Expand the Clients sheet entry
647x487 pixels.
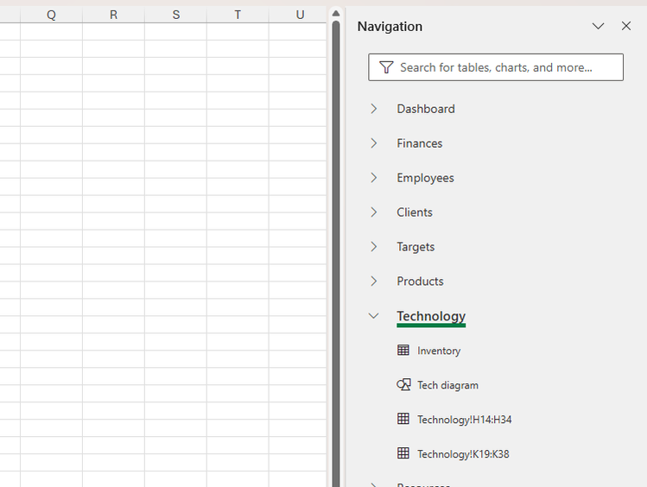(374, 212)
